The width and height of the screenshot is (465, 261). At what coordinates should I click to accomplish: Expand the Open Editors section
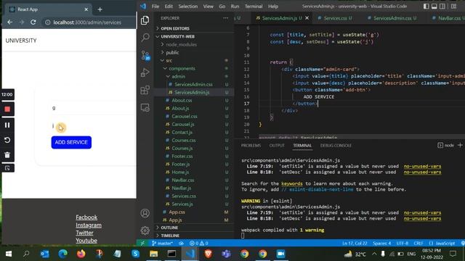point(175,28)
